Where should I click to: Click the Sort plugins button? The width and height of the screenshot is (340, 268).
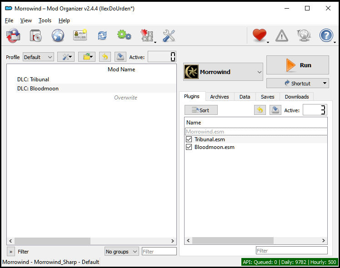[201, 110]
